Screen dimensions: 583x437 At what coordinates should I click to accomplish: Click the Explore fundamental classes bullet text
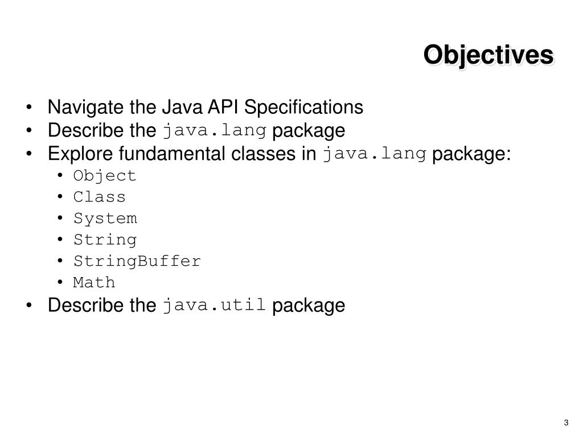click(x=279, y=154)
